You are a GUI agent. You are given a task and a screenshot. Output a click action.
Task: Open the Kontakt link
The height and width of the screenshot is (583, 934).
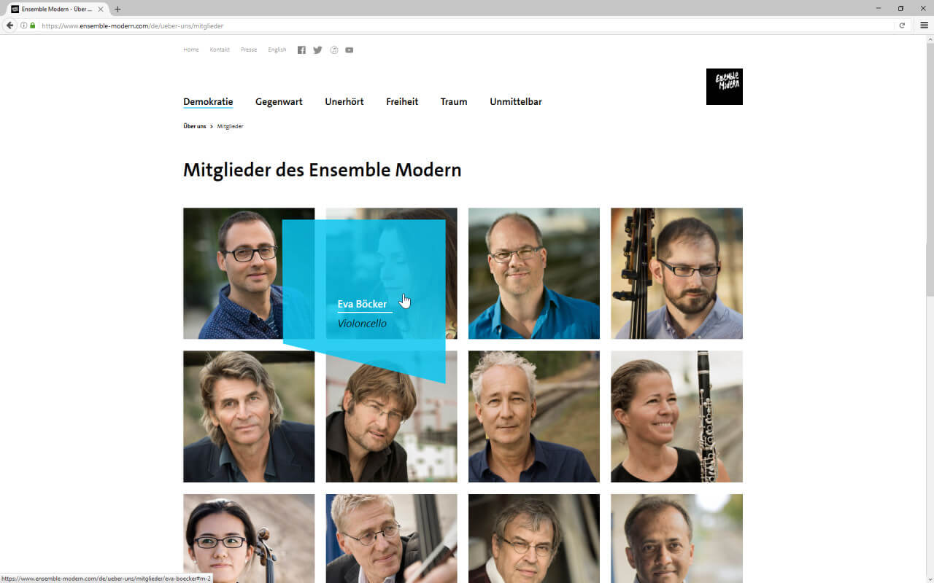click(x=220, y=50)
